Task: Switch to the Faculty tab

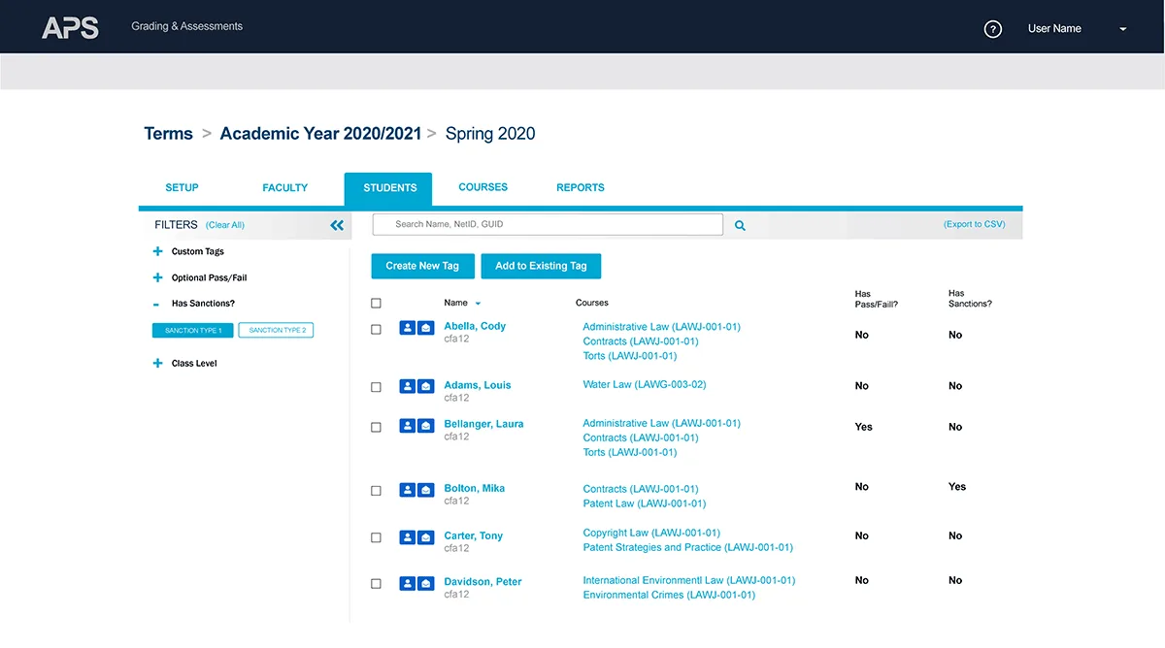Action: [284, 188]
